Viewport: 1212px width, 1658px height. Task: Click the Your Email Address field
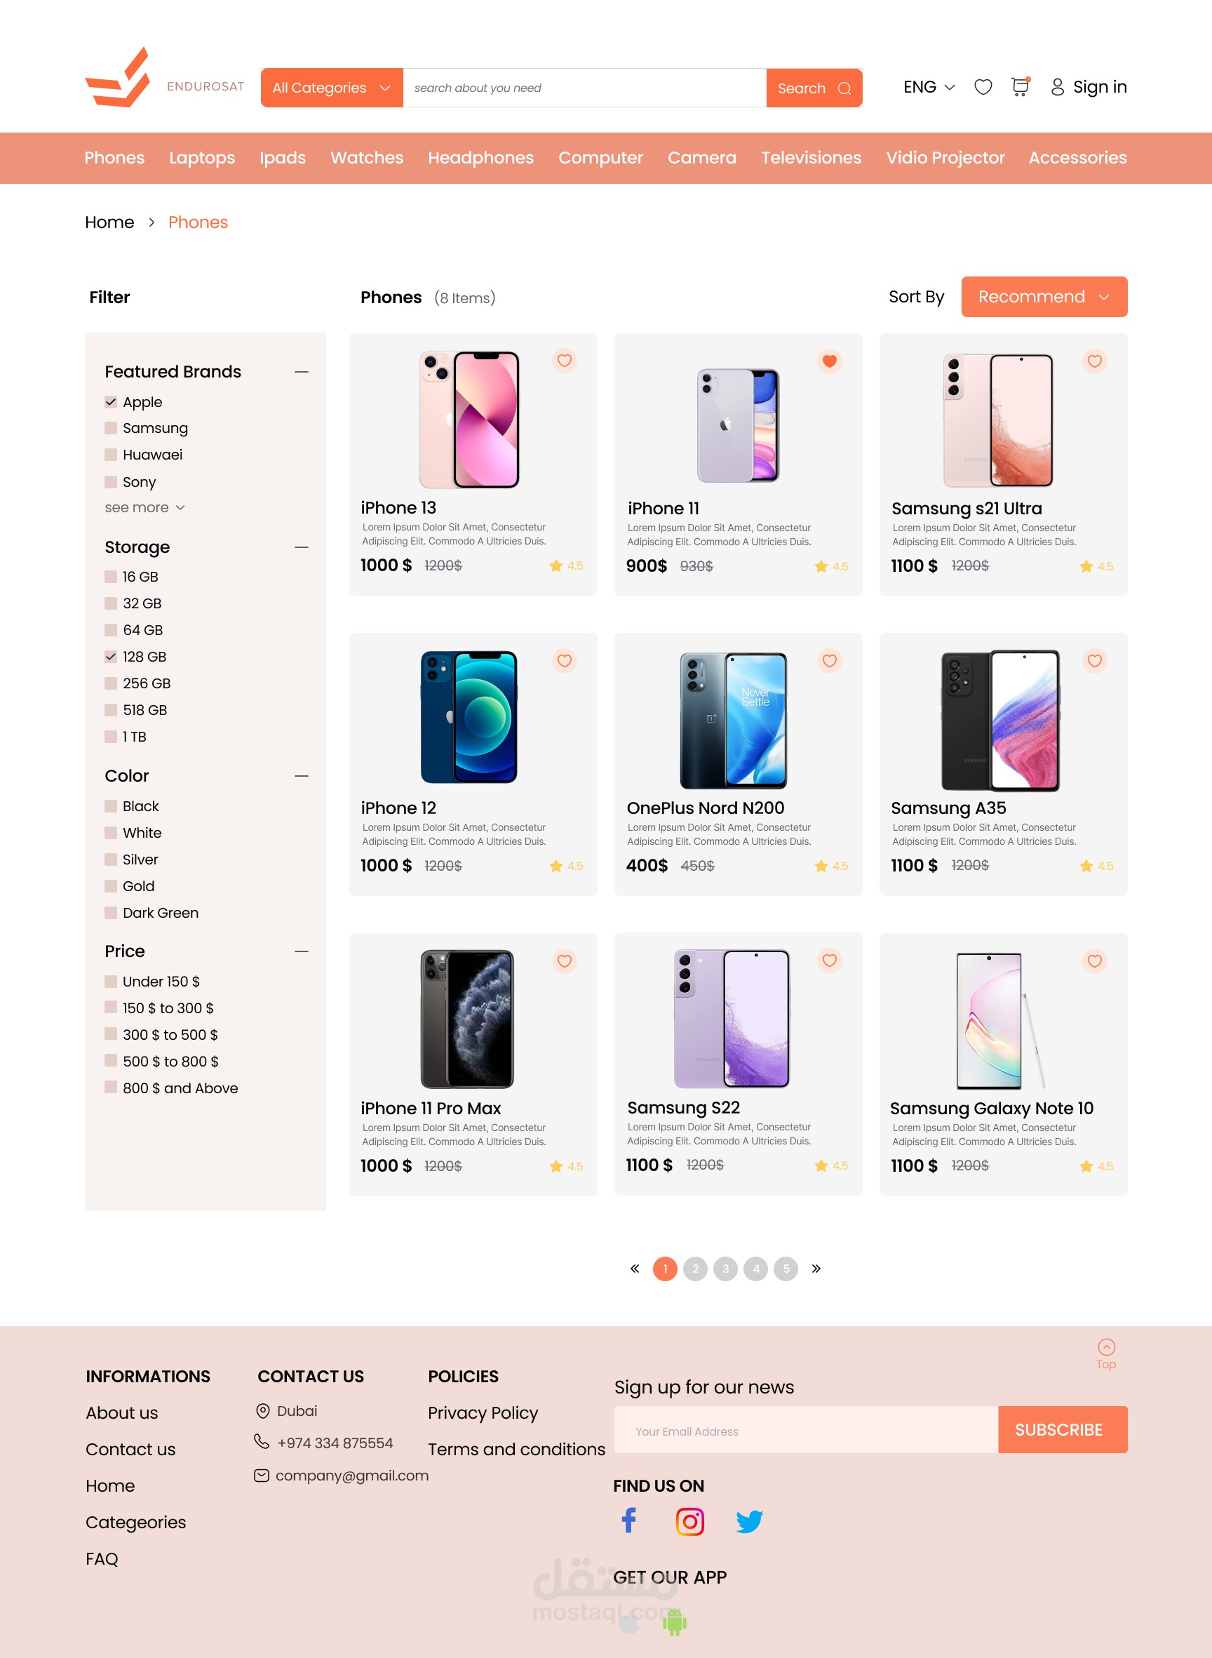click(806, 1429)
